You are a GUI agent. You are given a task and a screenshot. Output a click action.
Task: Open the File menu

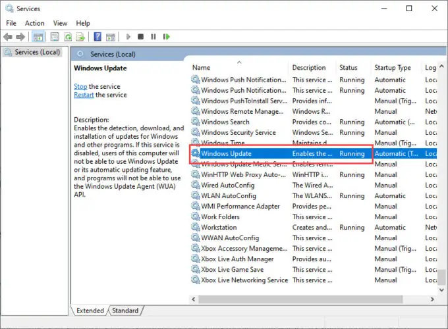coord(11,23)
